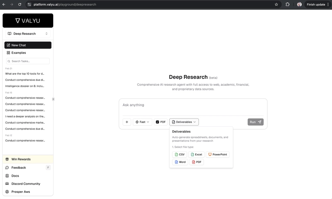The width and height of the screenshot is (332, 199).
Task: Select PowerPoint file type
Action: (x=217, y=155)
